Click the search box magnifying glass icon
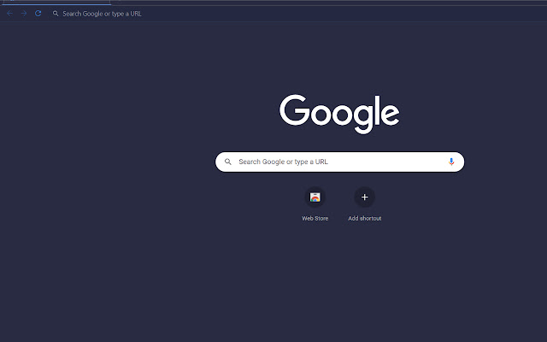The height and width of the screenshot is (342, 547). pos(228,162)
